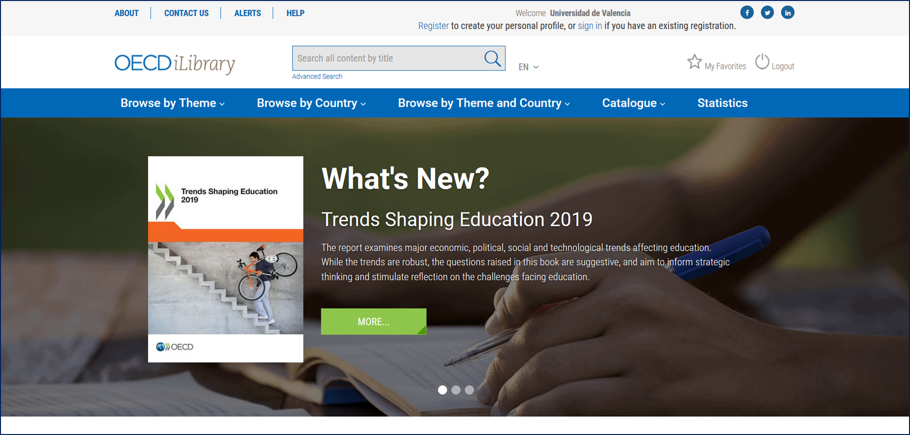Go to homepage via OECD iLibrary logo
910x435 pixels.
[x=175, y=64]
